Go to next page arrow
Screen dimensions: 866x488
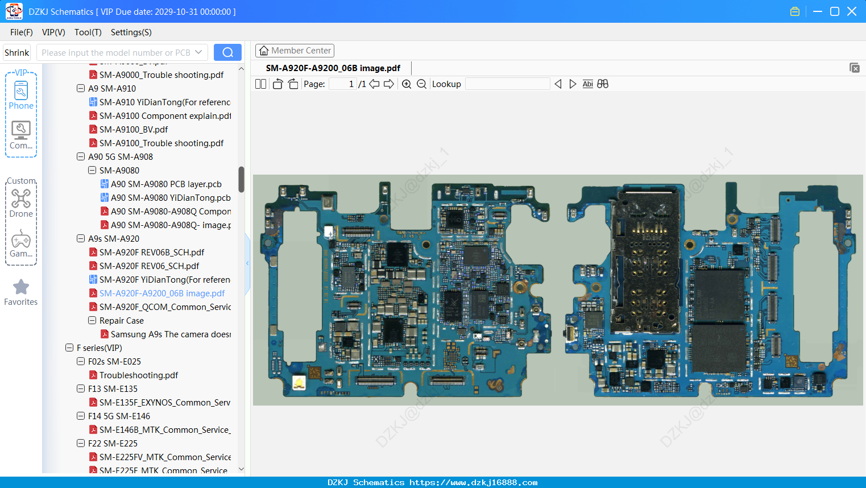(x=389, y=84)
